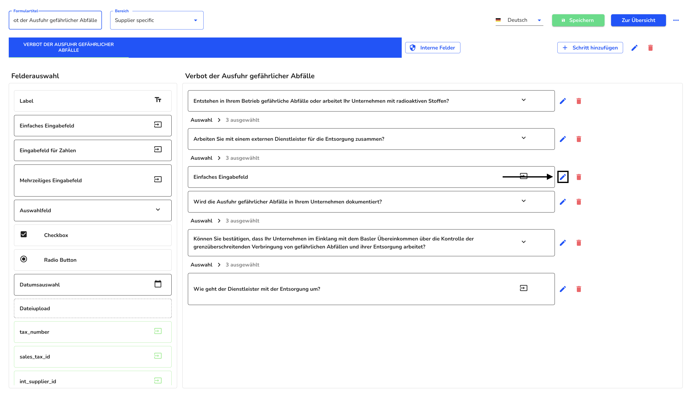Select the Datumsauswahl field type
Viewport: 690px width, 394px height.
[93, 285]
